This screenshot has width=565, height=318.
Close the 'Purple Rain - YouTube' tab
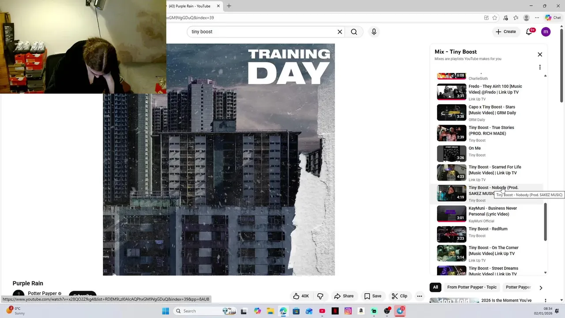(218, 6)
